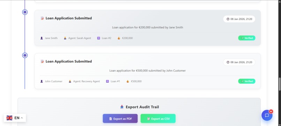Click the 'Agent: Sarah Agent' label
This screenshot has height=126, width=281.
pos(79,38)
